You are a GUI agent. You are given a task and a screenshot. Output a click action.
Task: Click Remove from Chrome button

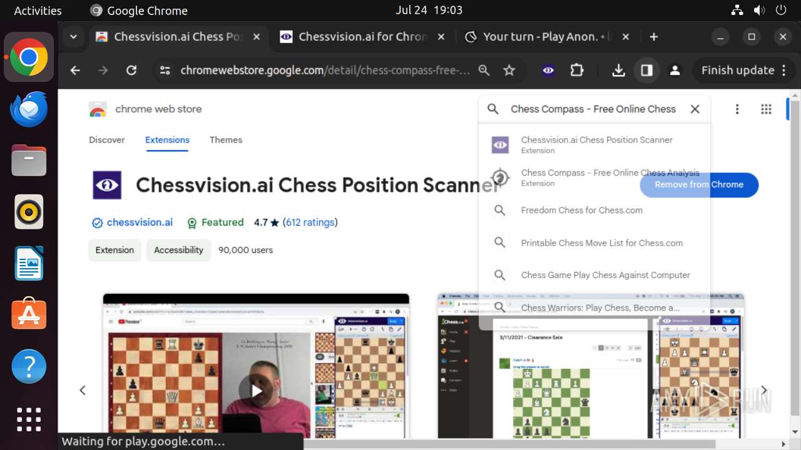pos(699,185)
